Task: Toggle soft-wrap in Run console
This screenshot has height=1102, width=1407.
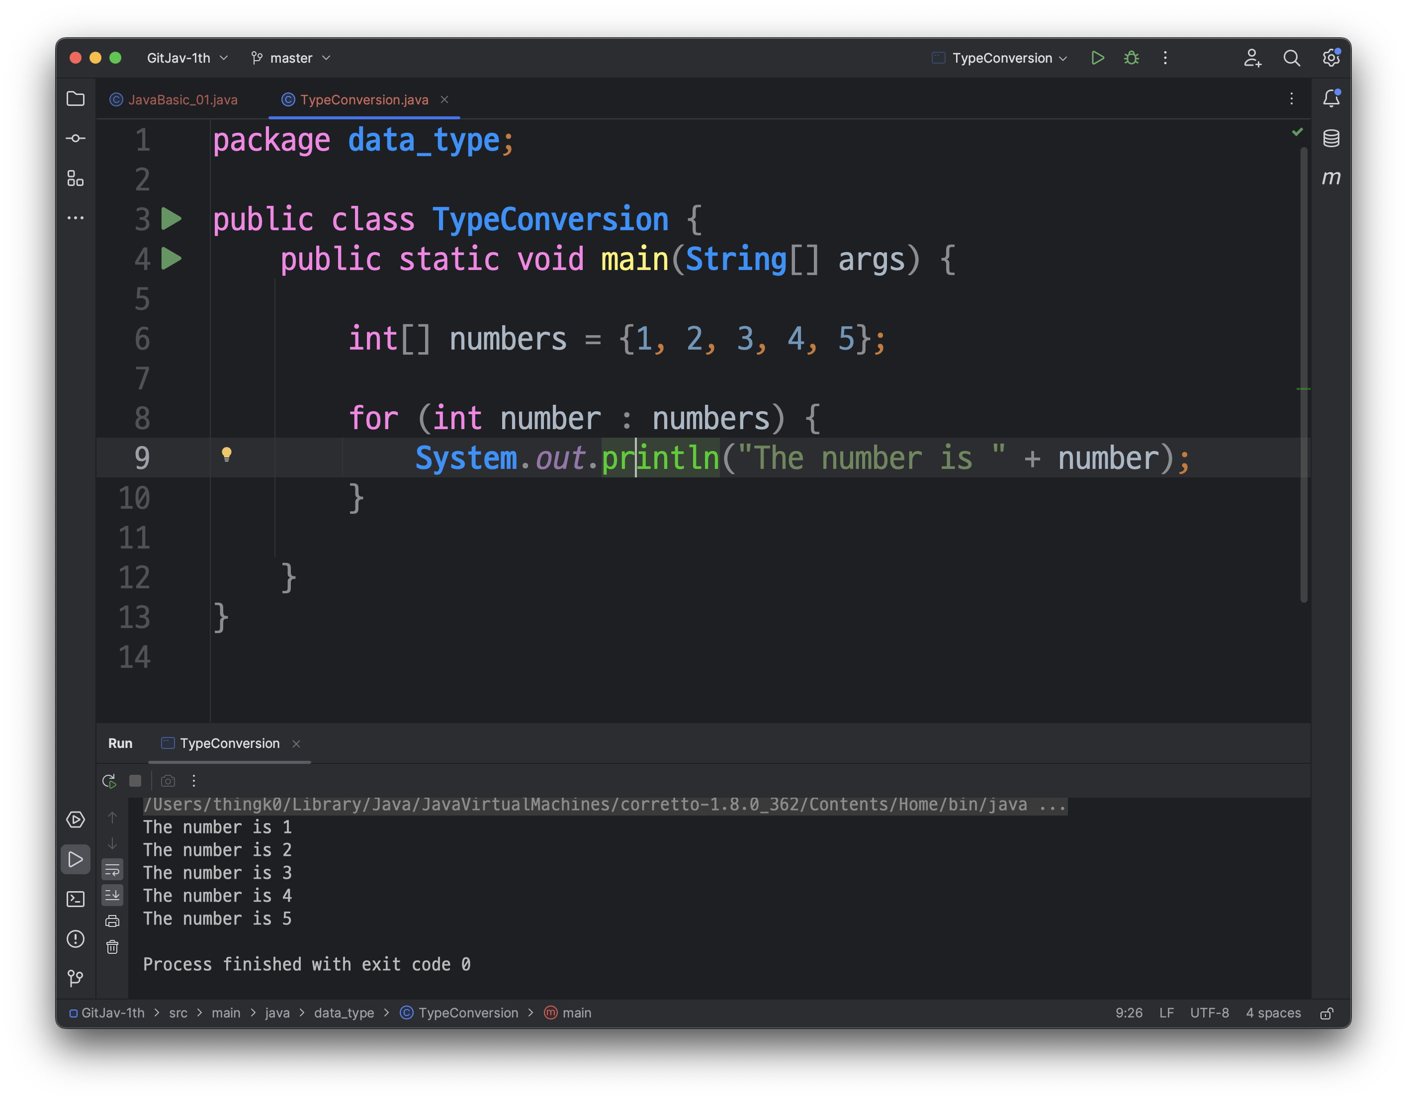Action: click(112, 869)
